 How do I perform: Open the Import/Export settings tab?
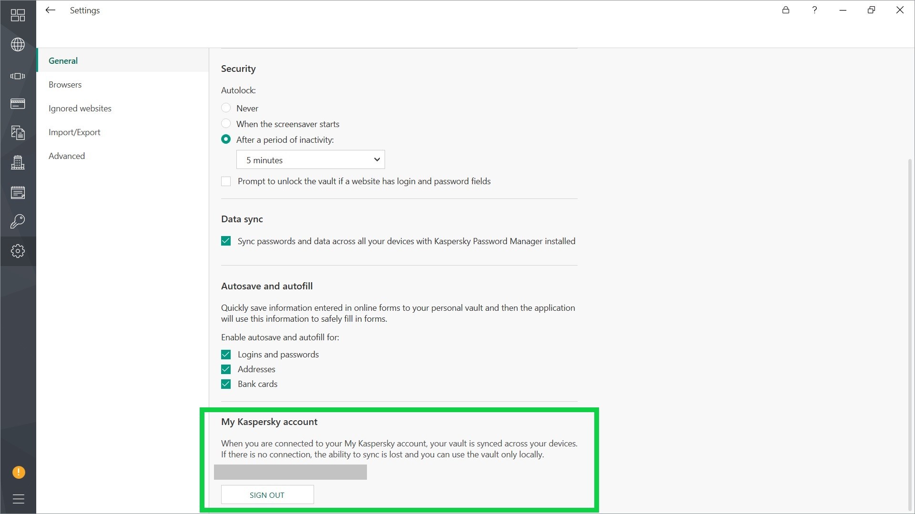(123, 132)
